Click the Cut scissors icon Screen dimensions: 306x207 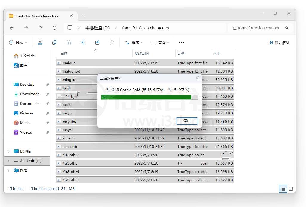[40, 42]
